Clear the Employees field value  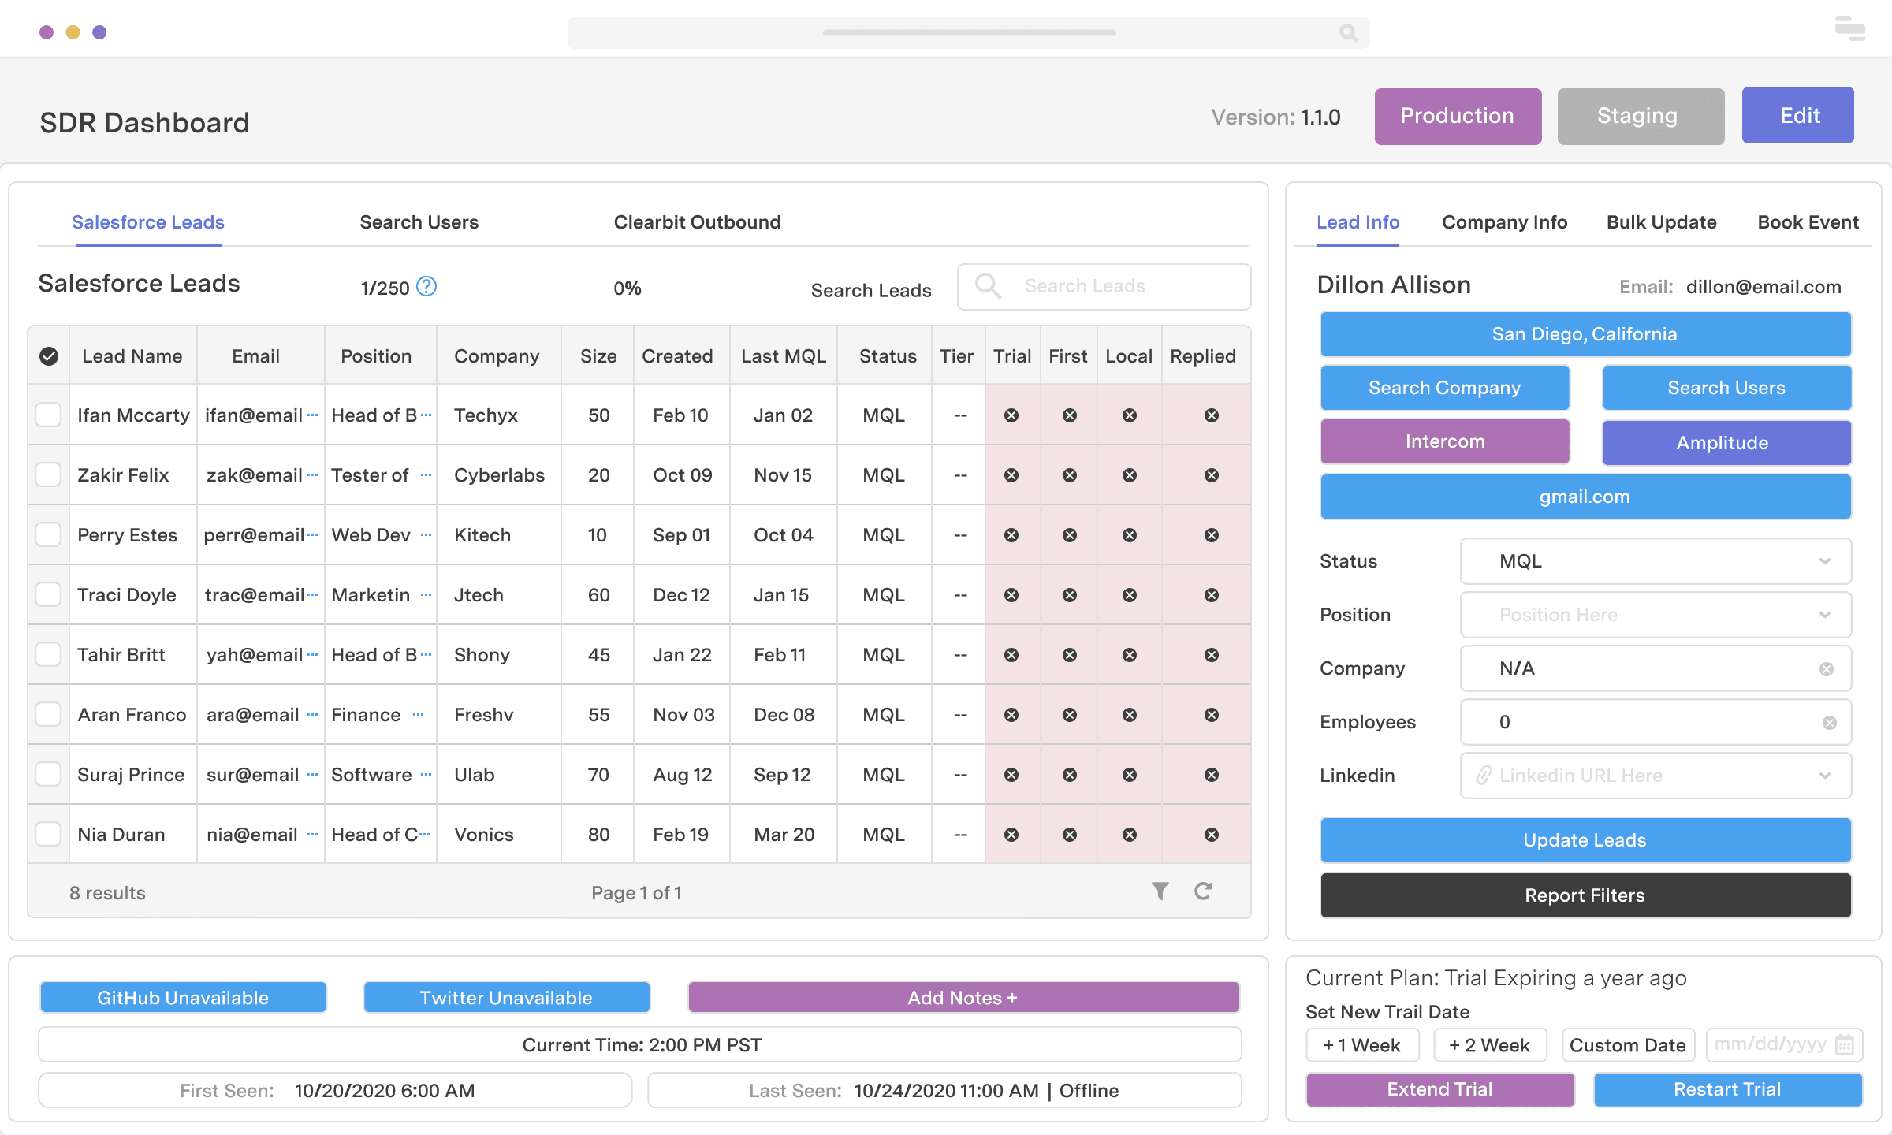click(x=1827, y=721)
